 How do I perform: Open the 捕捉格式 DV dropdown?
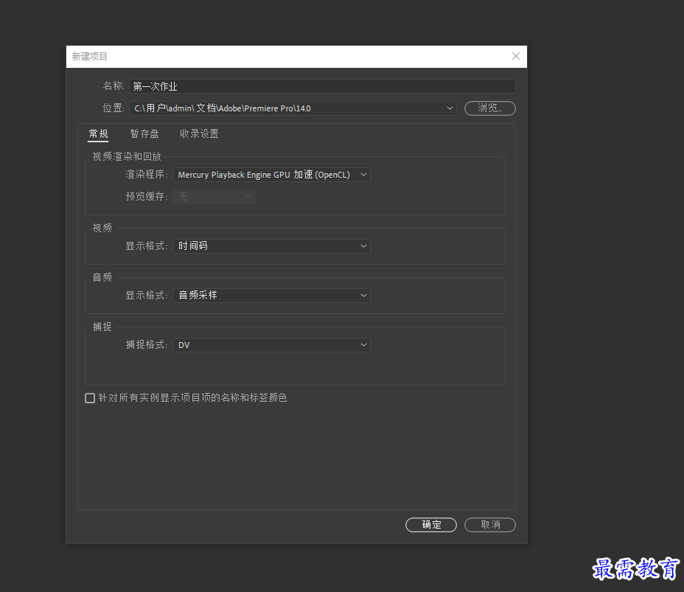(x=271, y=345)
